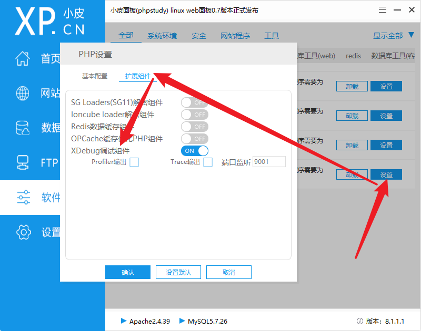Open the 设置 gear sidebar icon
The width and height of the screenshot is (421, 331).
coord(24,232)
